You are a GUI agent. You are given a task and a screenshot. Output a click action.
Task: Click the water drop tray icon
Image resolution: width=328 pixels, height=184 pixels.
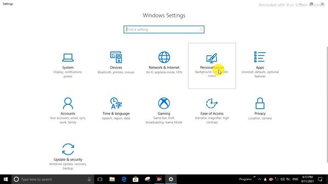(x=265, y=179)
